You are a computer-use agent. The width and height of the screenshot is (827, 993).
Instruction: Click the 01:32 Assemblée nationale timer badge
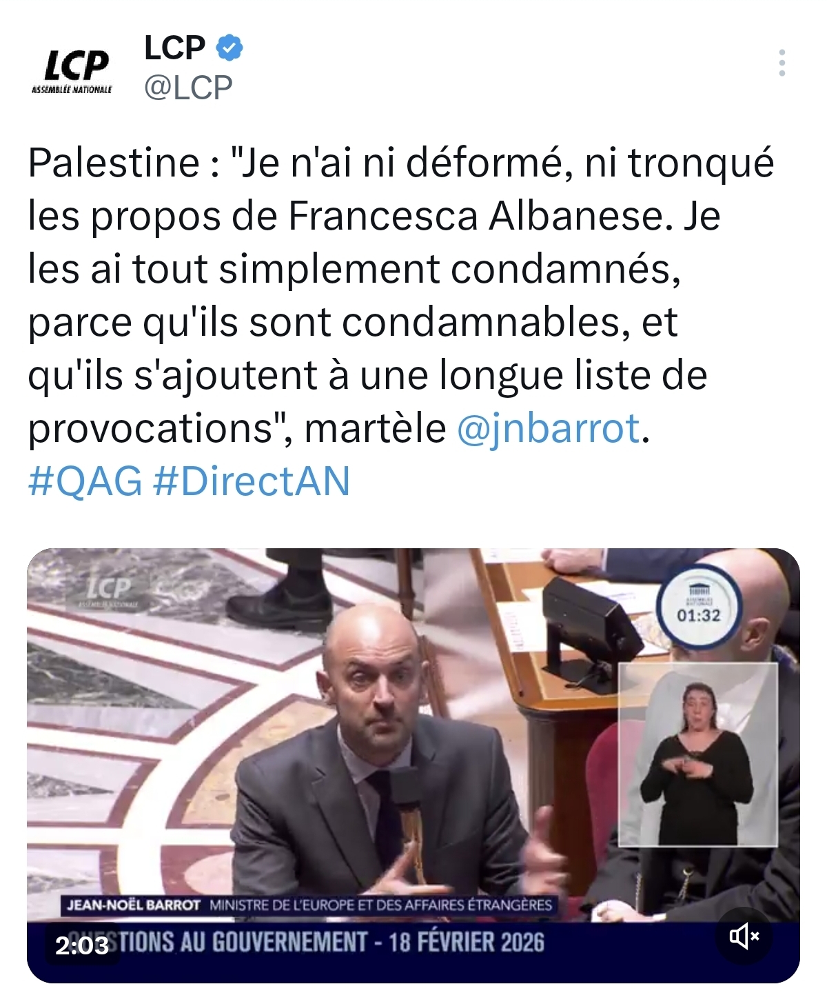(698, 605)
